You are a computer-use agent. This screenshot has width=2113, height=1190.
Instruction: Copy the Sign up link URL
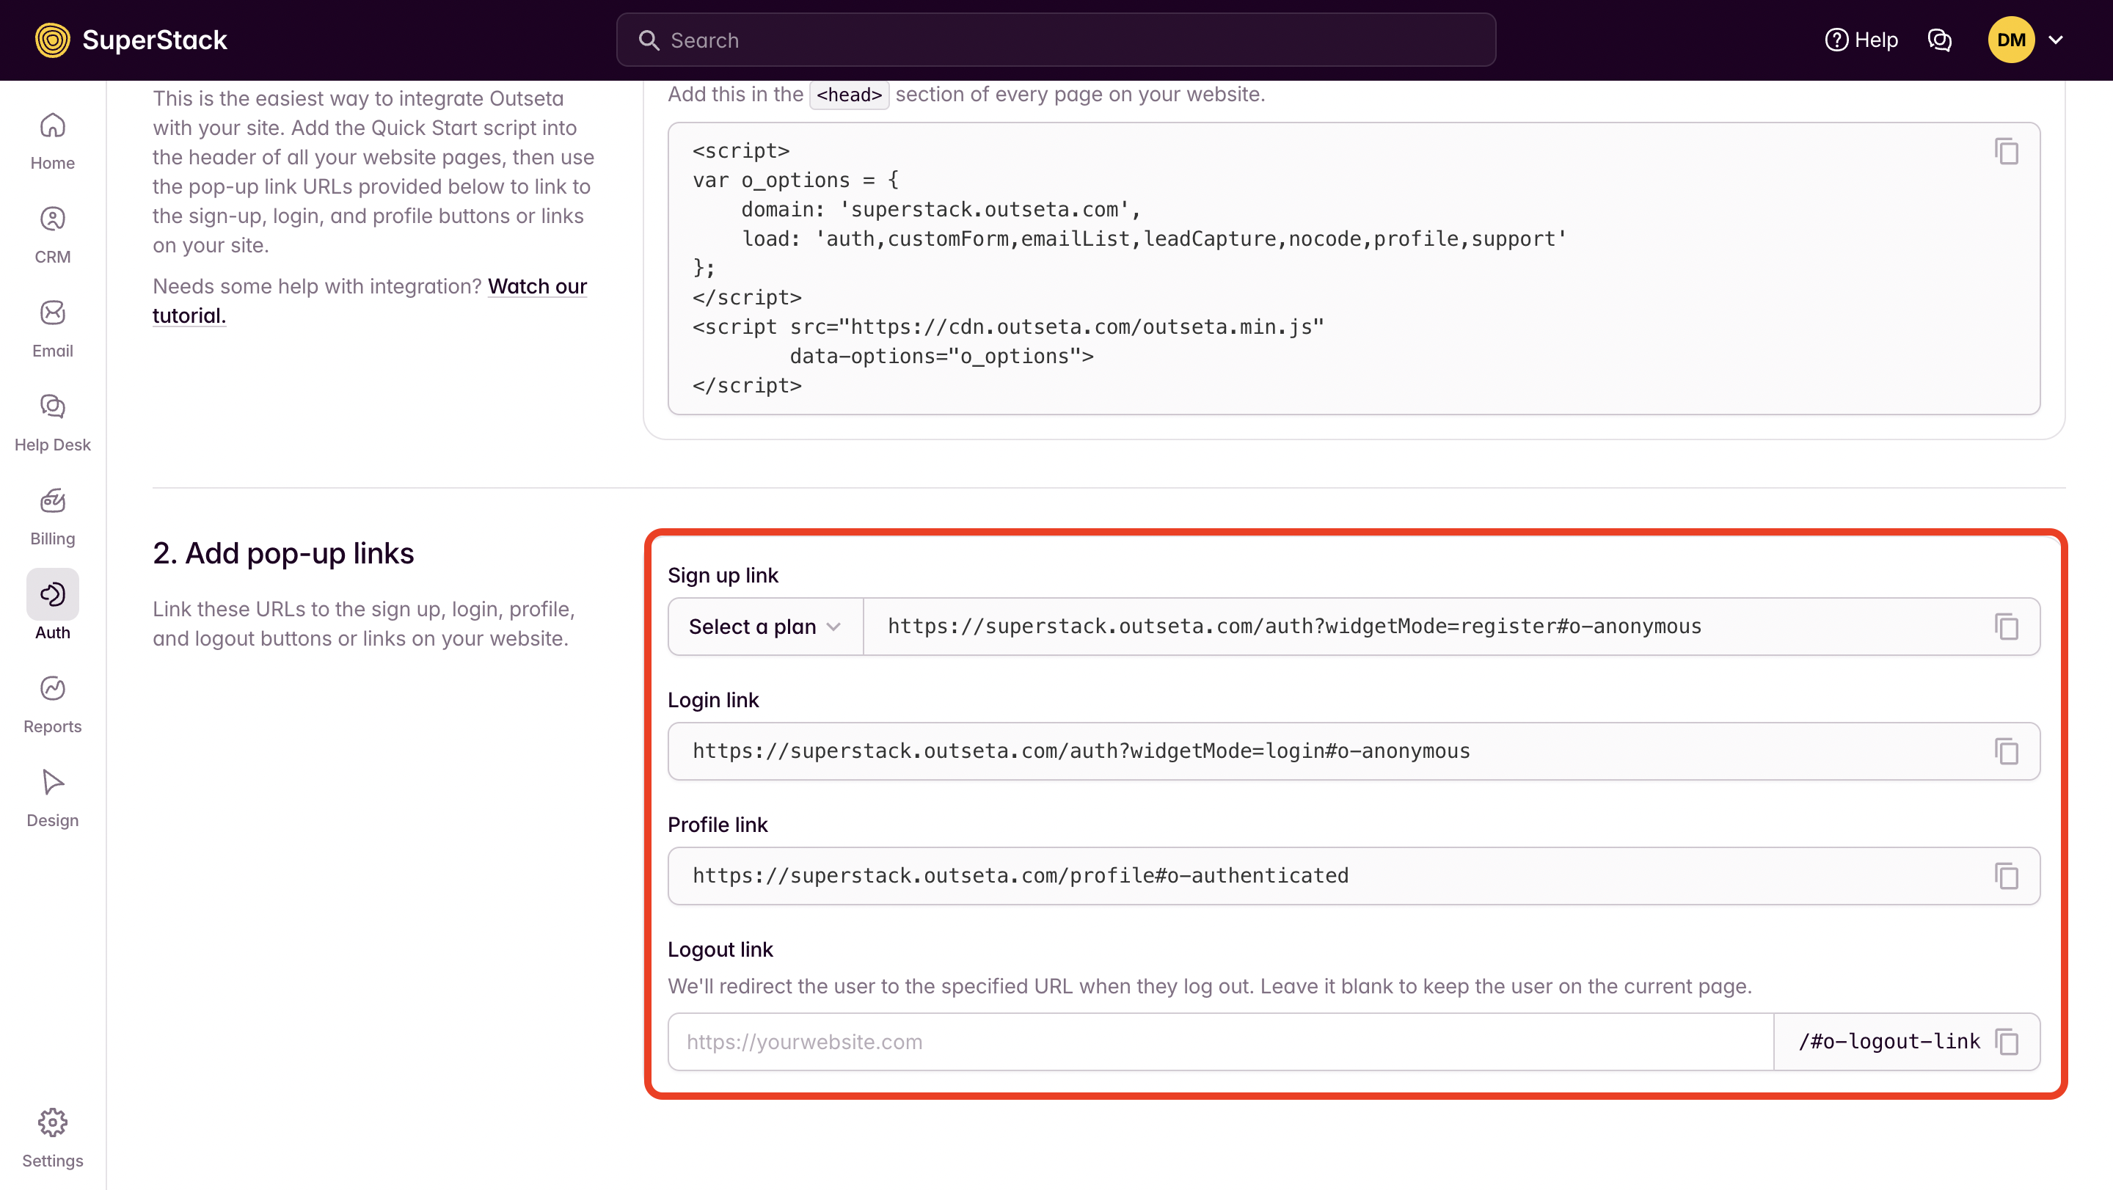click(2007, 627)
